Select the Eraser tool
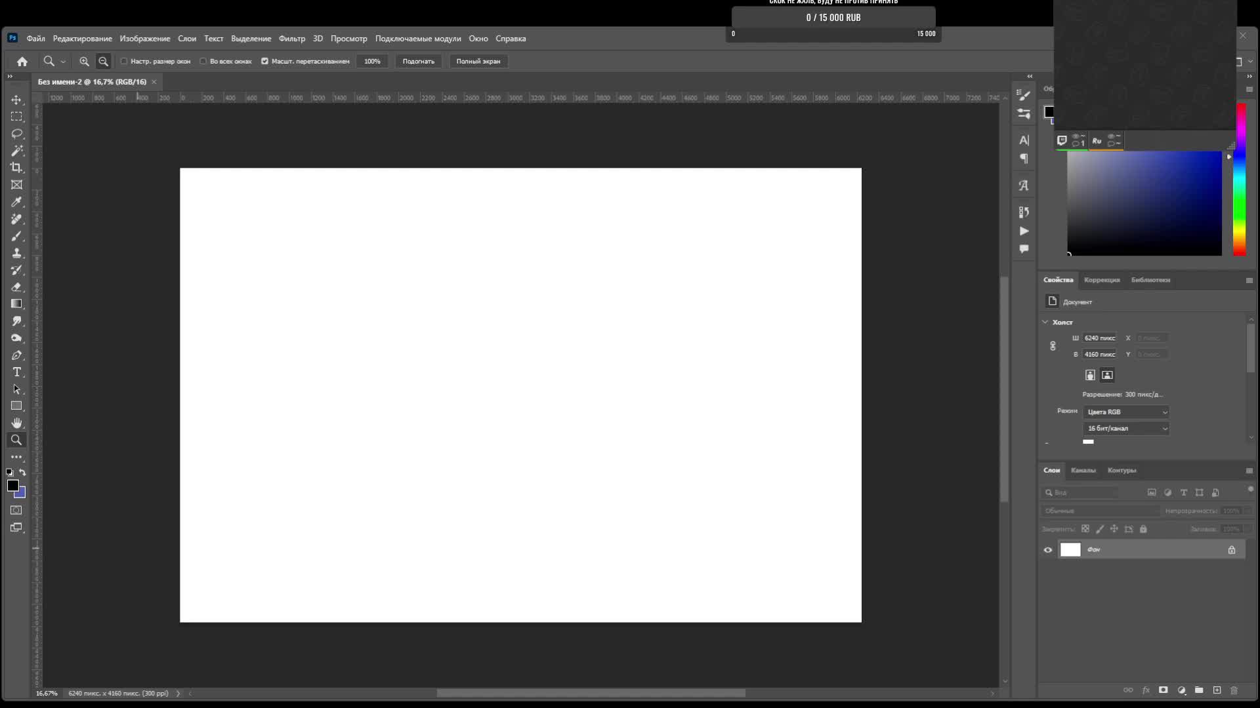1260x708 pixels. [x=16, y=287]
